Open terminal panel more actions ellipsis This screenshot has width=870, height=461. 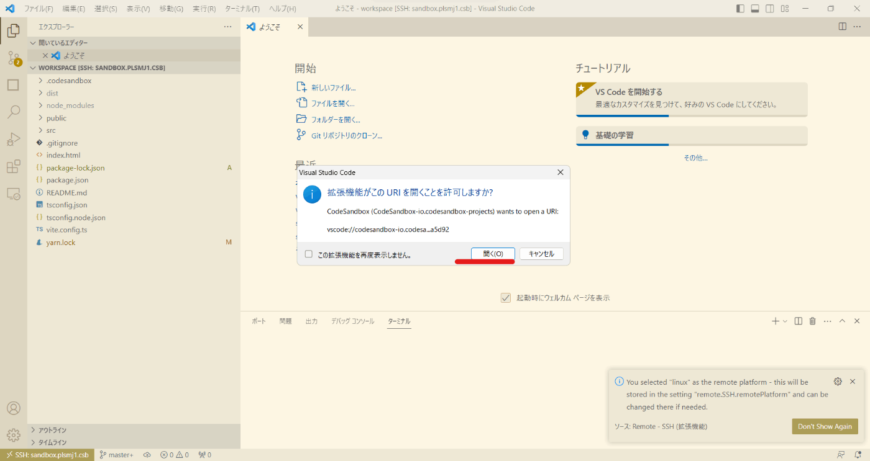click(x=827, y=321)
